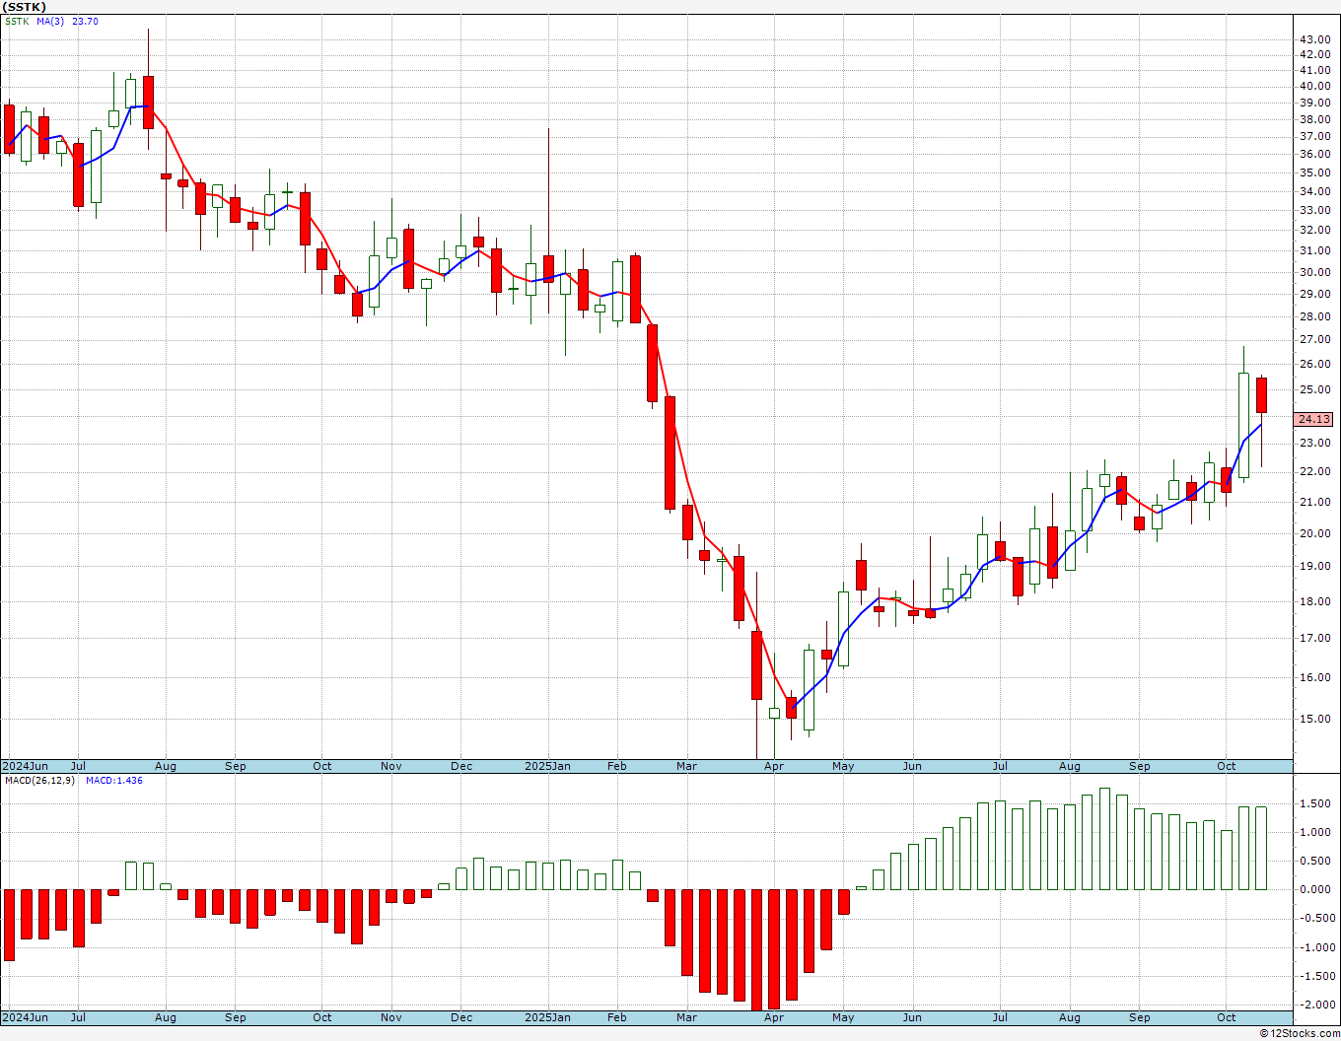Click May on the price chart date axis
The width and height of the screenshot is (1341, 1041).
point(843,766)
